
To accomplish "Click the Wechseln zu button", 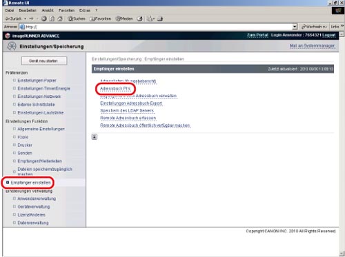I will pos(314,27).
